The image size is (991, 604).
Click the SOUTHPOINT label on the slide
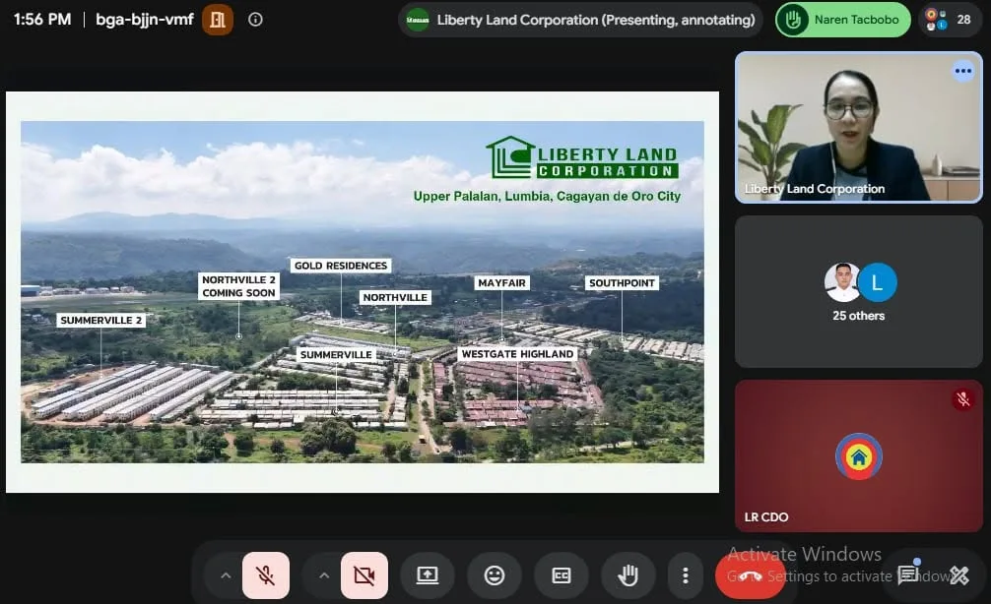[622, 283]
